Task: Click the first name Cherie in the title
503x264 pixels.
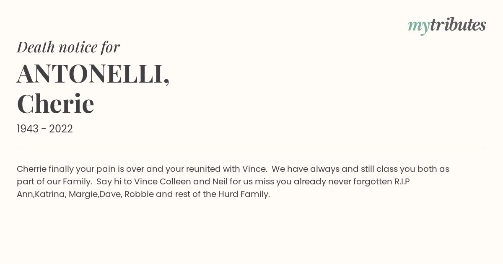Action: [x=55, y=104]
